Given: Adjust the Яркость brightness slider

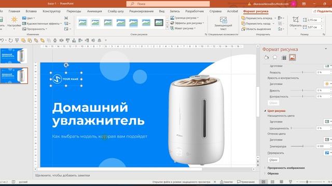Looking at the screenshot, I should (302, 90).
